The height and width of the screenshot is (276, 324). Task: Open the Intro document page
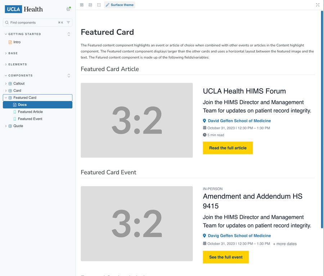tap(17, 42)
